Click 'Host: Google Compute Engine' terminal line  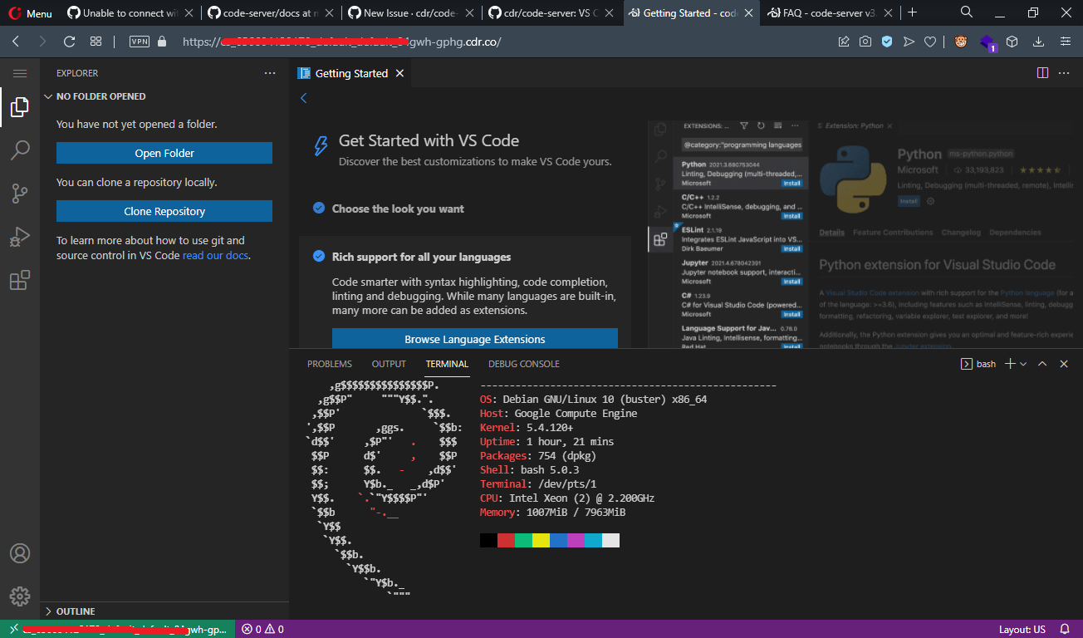pyautogui.click(x=559, y=414)
